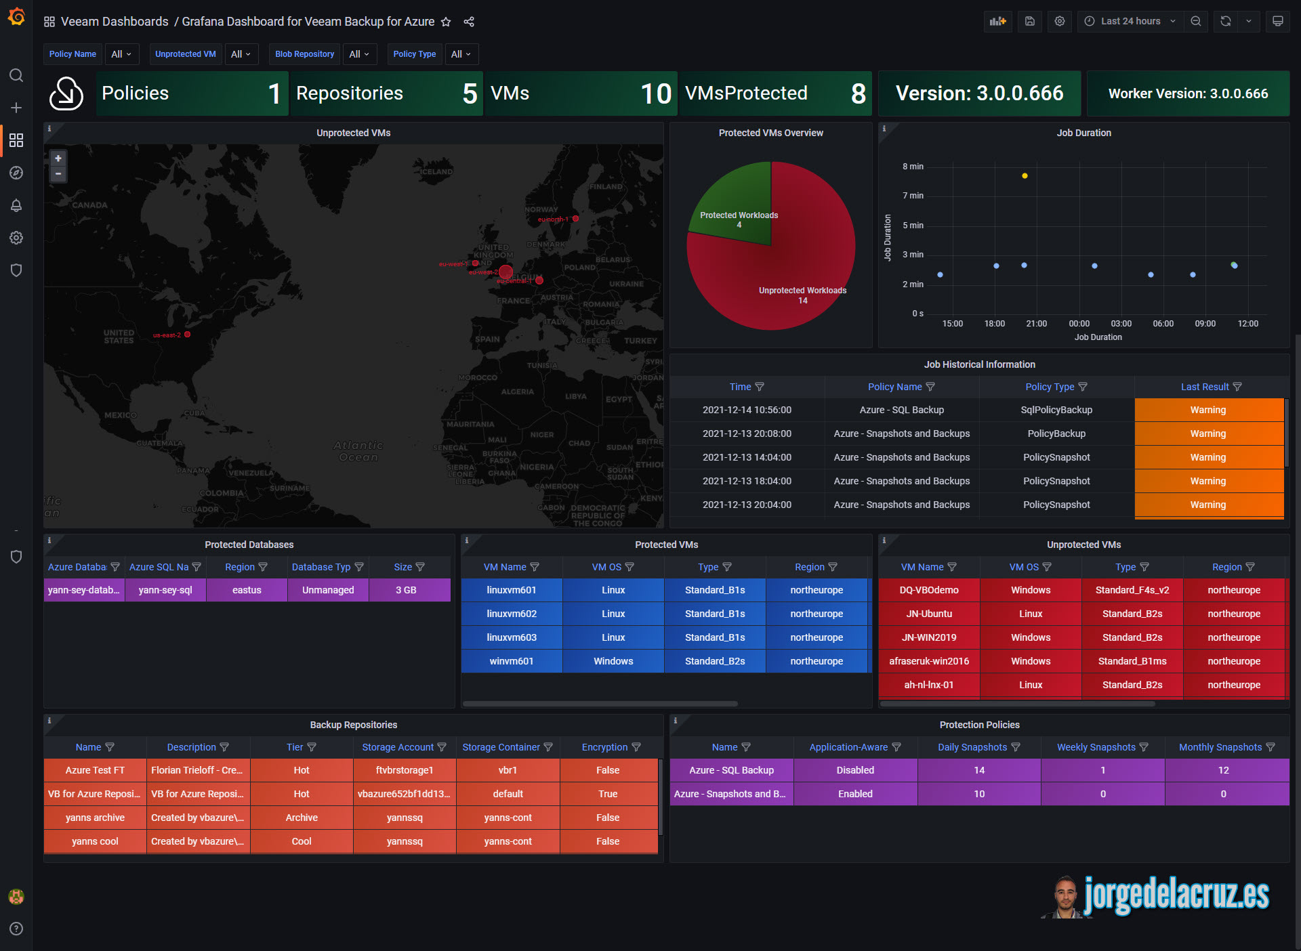Open the Explore compass in sidebar

coord(16,173)
